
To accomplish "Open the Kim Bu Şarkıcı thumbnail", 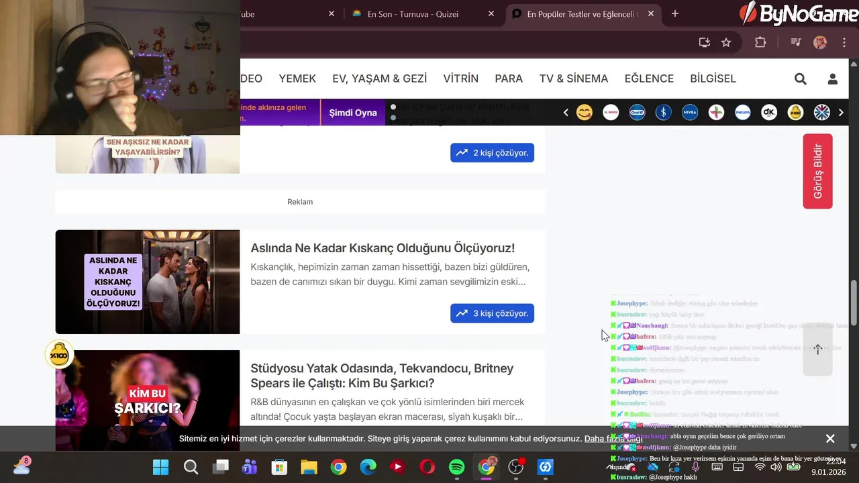I will click(148, 400).
